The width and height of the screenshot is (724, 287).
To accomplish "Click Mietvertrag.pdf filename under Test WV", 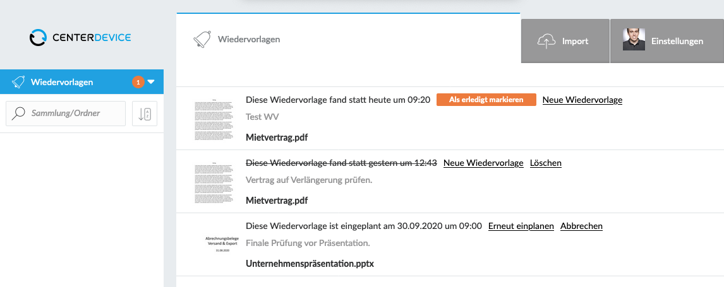I will (x=277, y=138).
